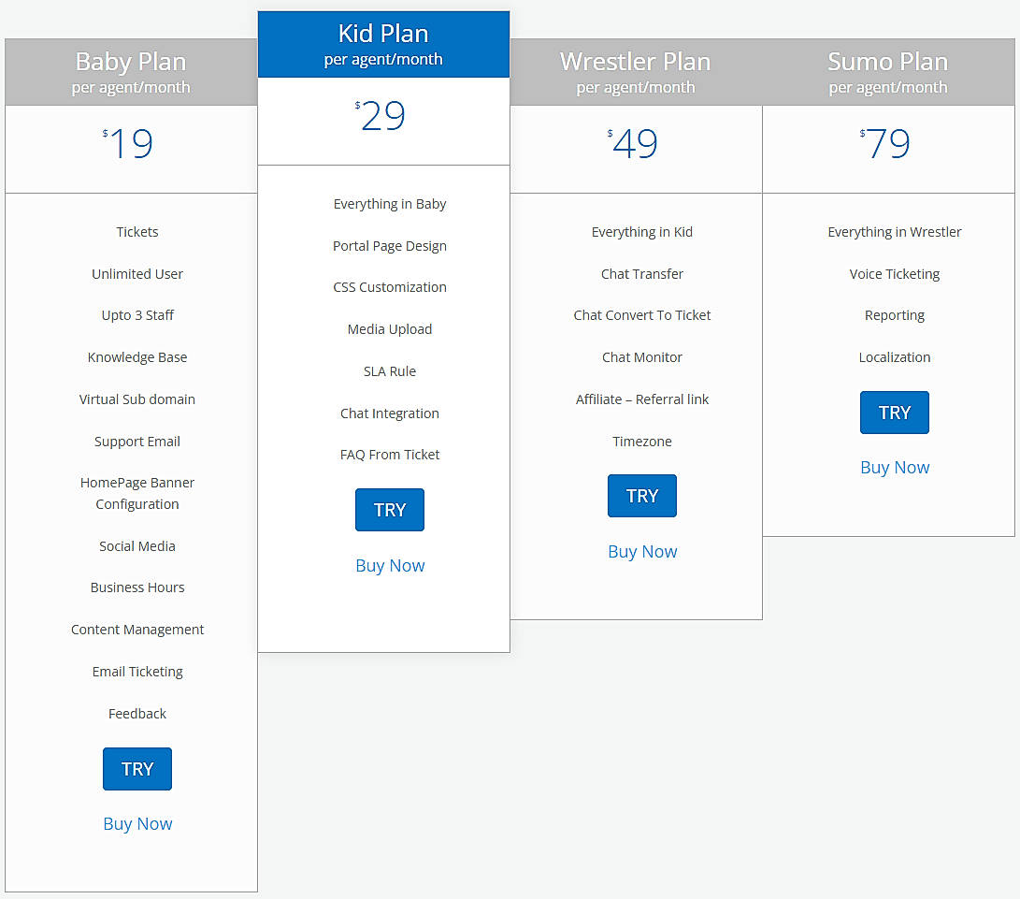
Task: Click 'Tickets' feature in Baby Plan
Action: click(137, 232)
